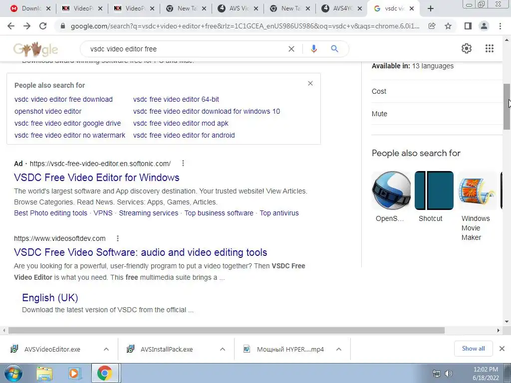Screen dimensions: 511x383
Task: Open the Chrome three-dot menu
Action: click(x=500, y=26)
